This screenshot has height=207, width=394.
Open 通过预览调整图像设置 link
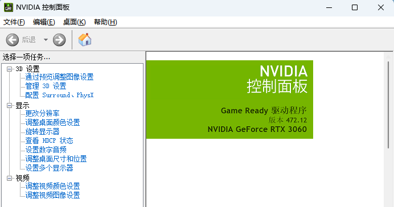(59, 77)
